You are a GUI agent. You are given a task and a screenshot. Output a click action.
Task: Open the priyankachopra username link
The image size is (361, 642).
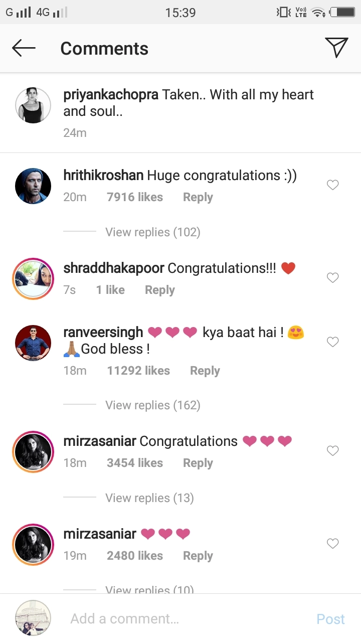(111, 95)
